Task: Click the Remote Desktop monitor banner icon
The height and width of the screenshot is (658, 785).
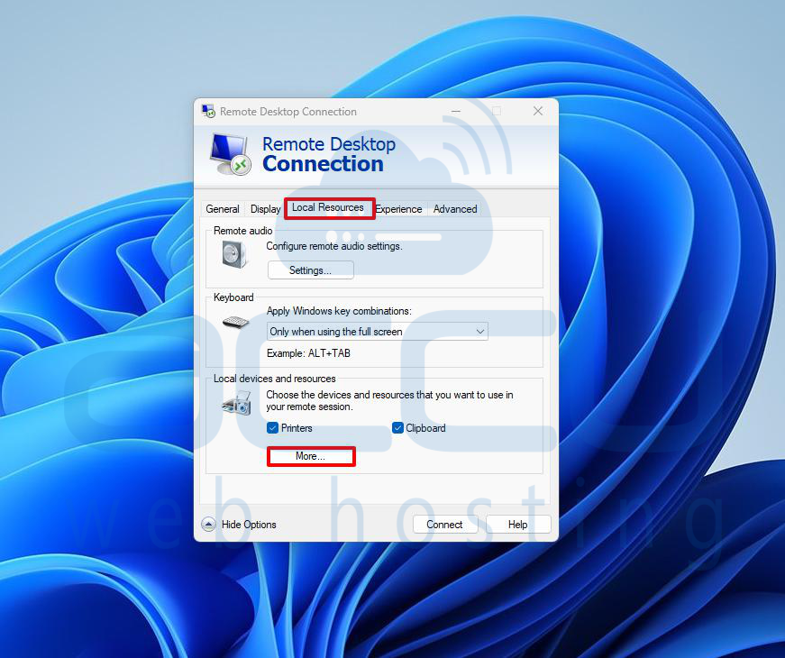Action: pos(230,154)
